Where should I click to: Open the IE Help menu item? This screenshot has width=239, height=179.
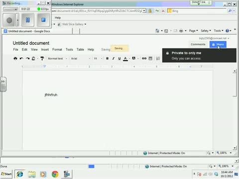coord(58,17)
